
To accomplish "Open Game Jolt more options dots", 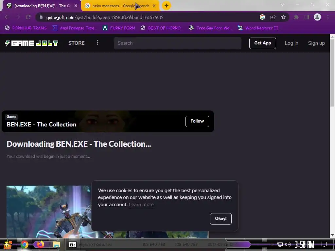I will pyautogui.click(x=97, y=43).
